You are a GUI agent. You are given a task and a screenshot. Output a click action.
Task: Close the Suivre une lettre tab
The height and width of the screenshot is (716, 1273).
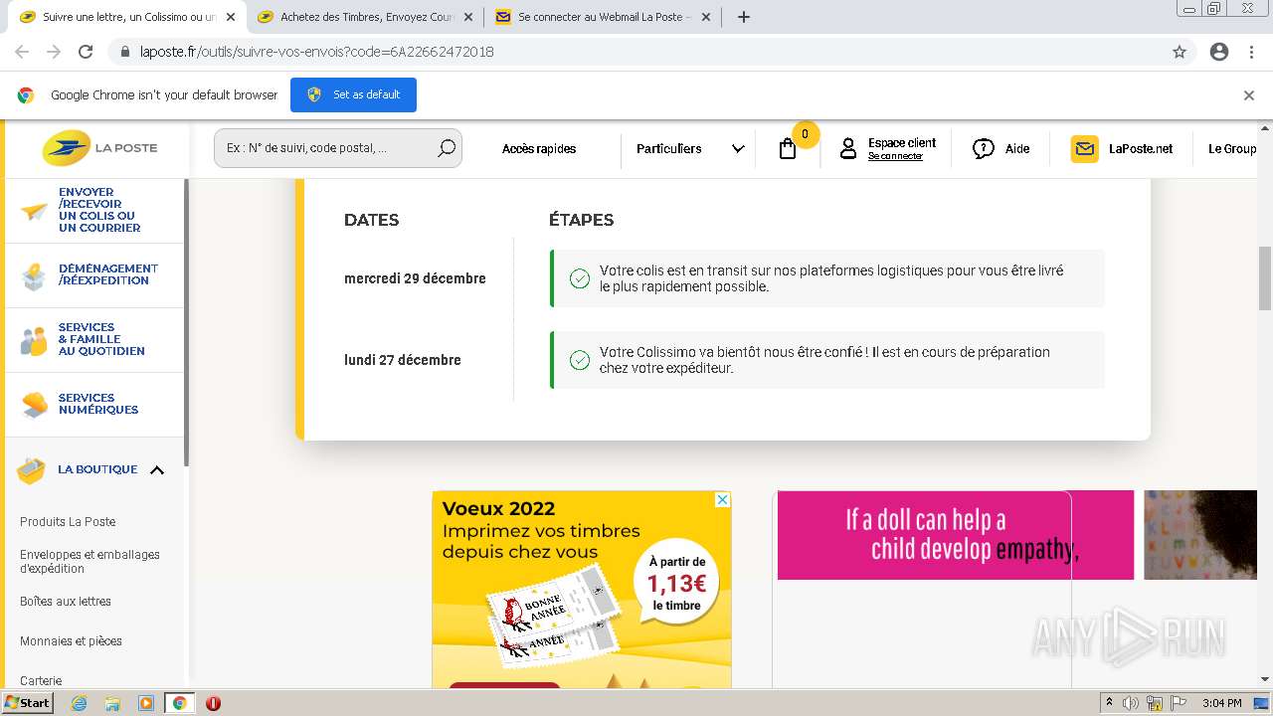coord(230,17)
